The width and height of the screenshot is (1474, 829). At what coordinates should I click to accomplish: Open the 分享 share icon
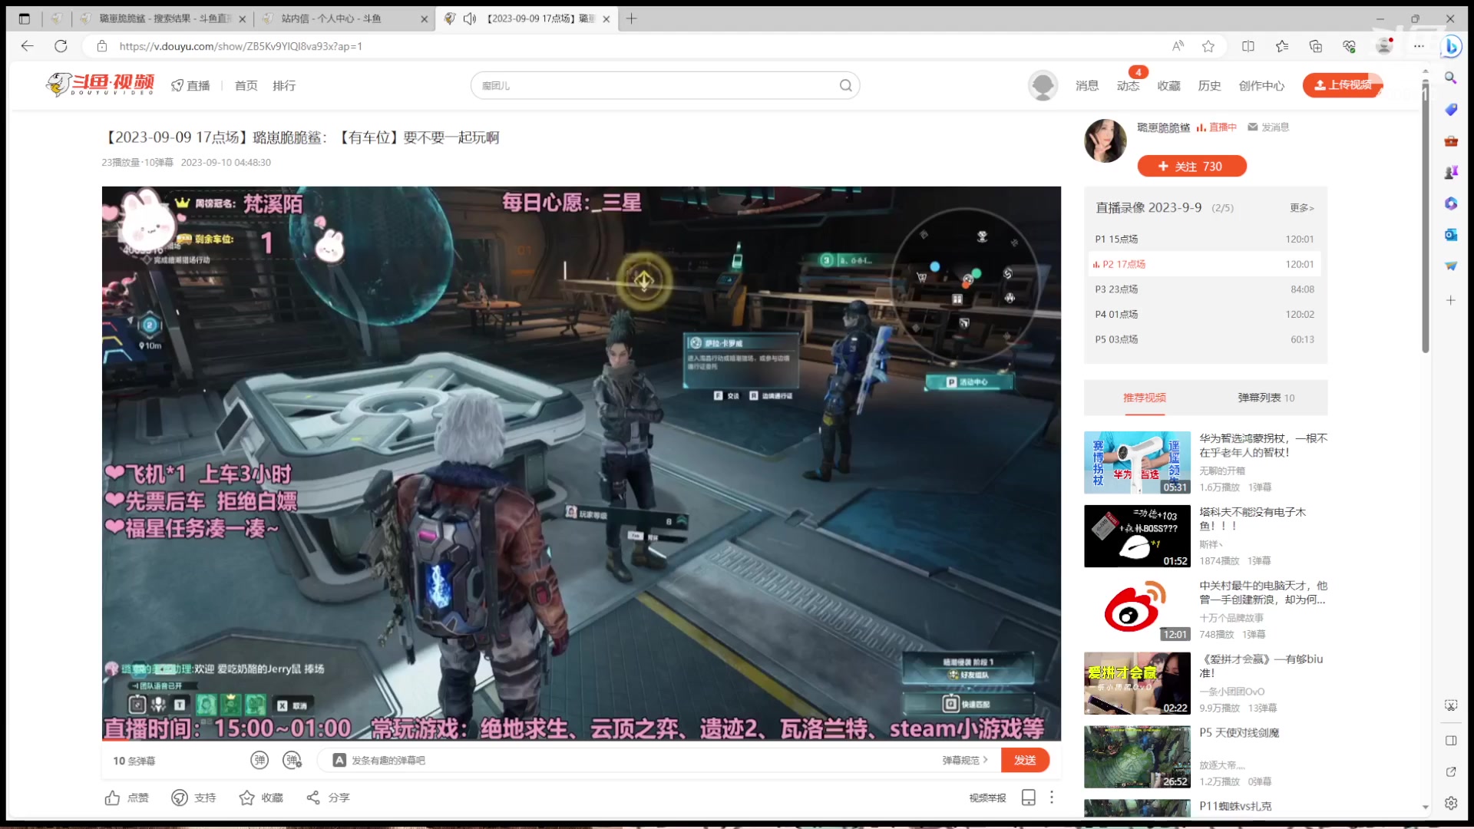(x=313, y=798)
